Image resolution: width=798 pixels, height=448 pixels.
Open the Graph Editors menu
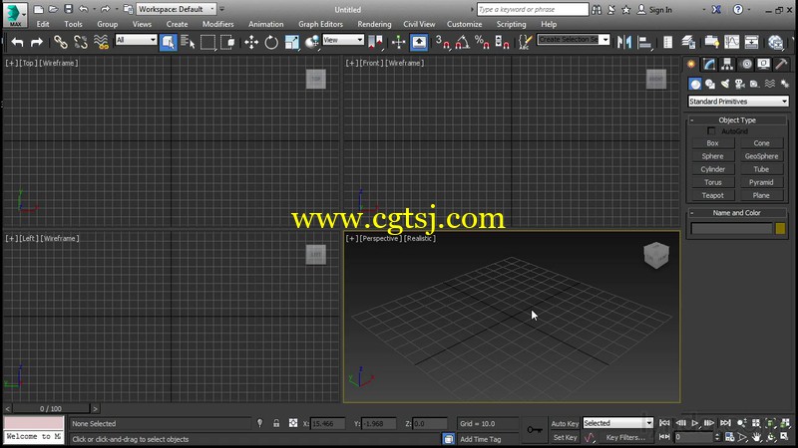pyautogui.click(x=320, y=24)
